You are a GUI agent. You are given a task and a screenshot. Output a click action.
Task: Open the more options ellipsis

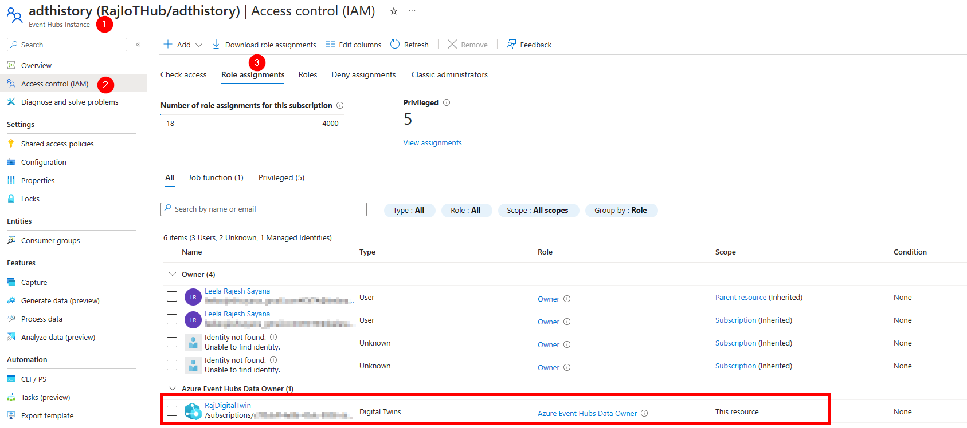(412, 11)
